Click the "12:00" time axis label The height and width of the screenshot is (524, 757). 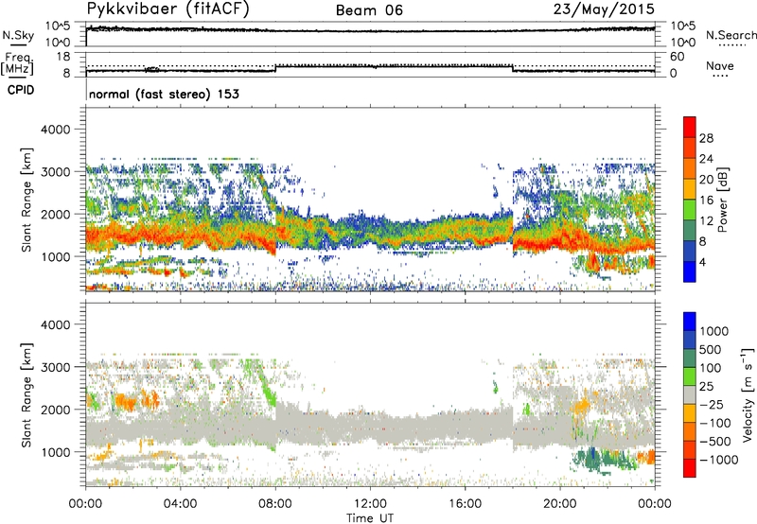[x=370, y=504]
